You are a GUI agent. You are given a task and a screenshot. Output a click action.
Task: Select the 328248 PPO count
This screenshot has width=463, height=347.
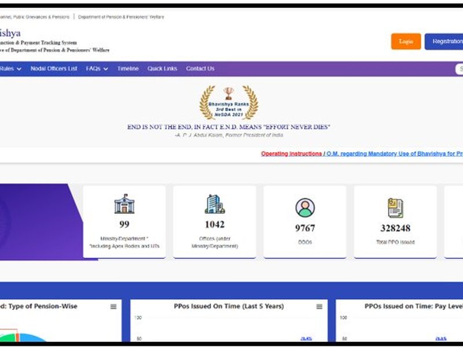tap(395, 228)
